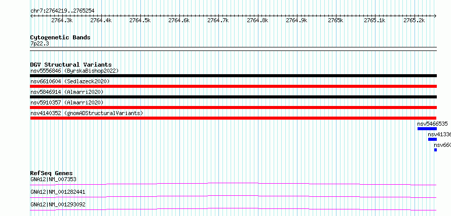Open the GNA12|NM_001293092 transcript label
The height and width of the screenshot is (216, 451).
[58, 204]
